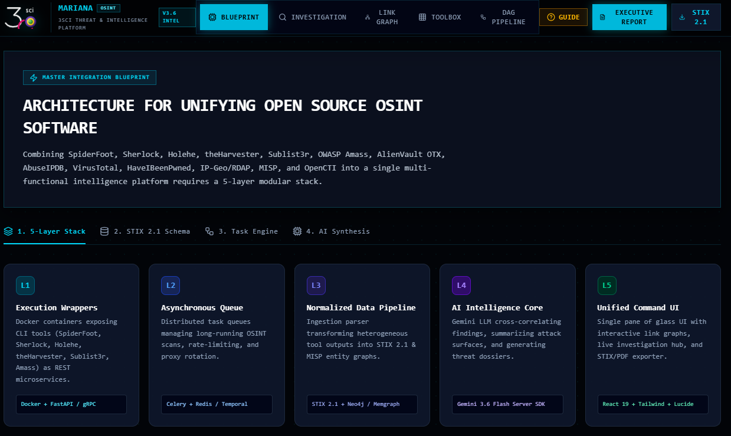This screenshot has width=731, height=436.
Task: Open the Investigation nav tab
Action: coord(313,17)
